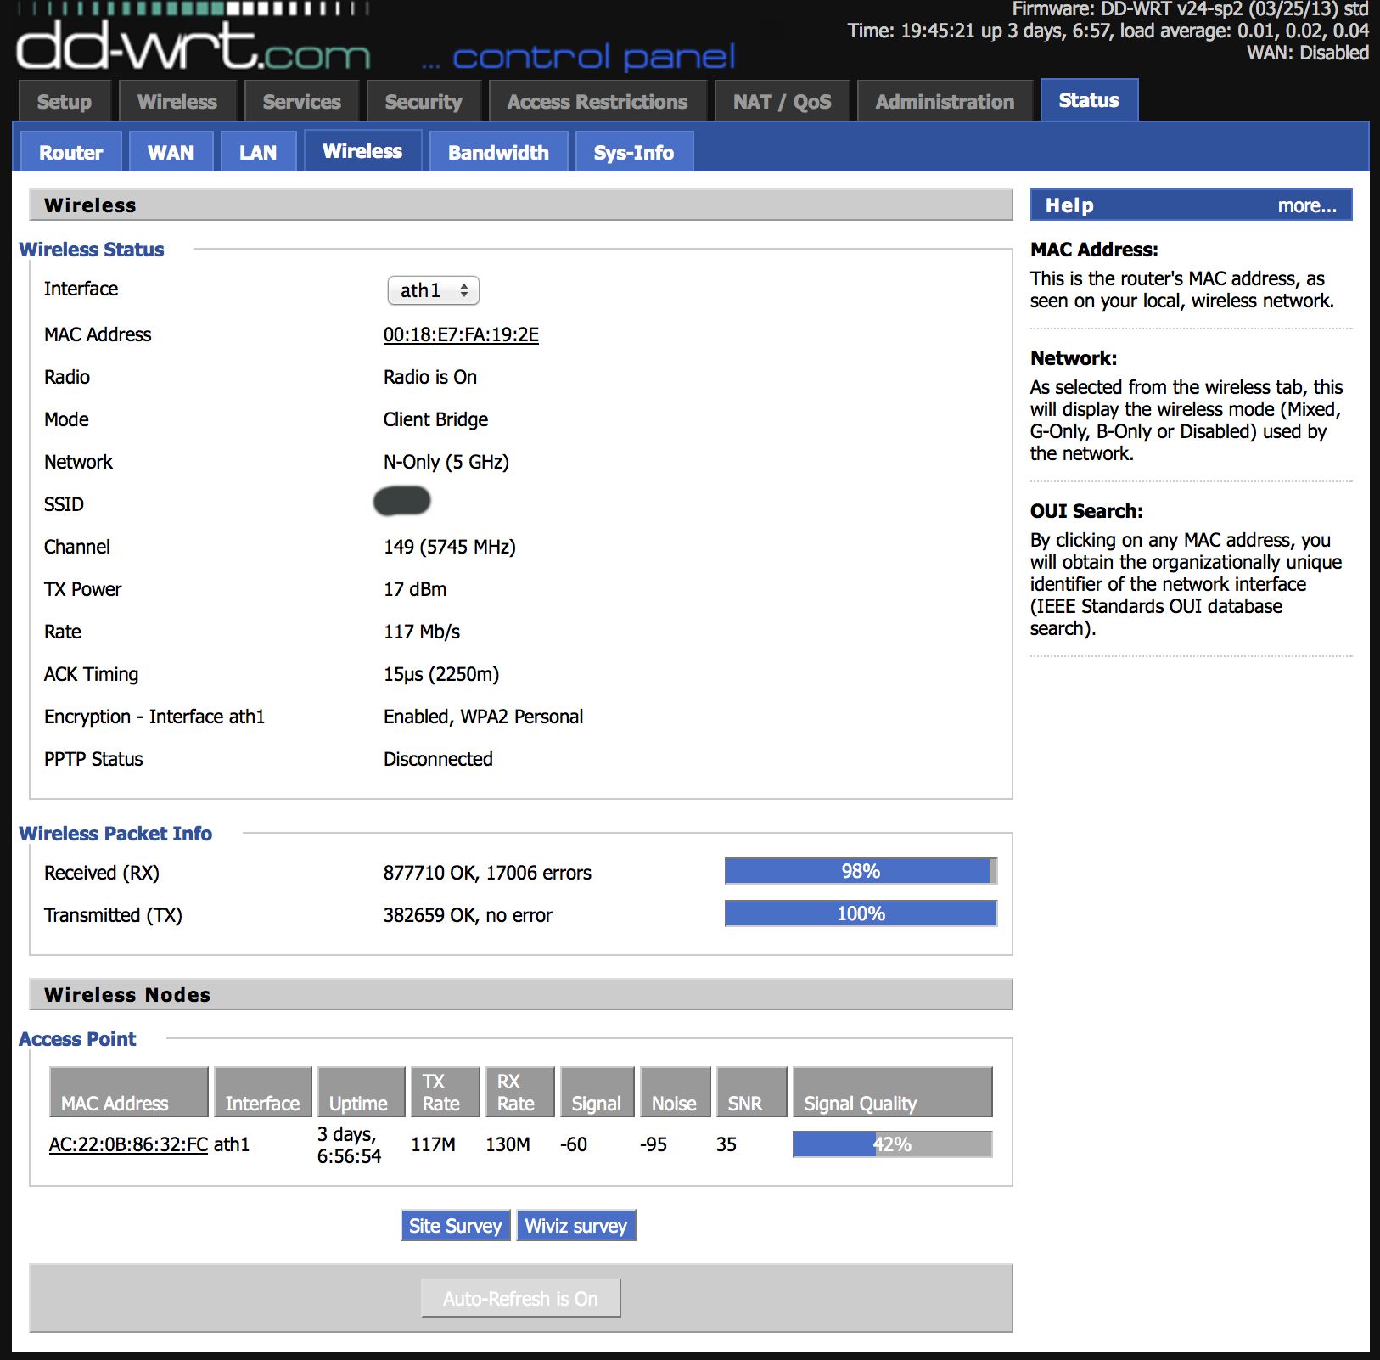The width and height of the screenshot is (1380, 1360).
Task: Click the SNR column header
Action: [x=752, y=1092]
